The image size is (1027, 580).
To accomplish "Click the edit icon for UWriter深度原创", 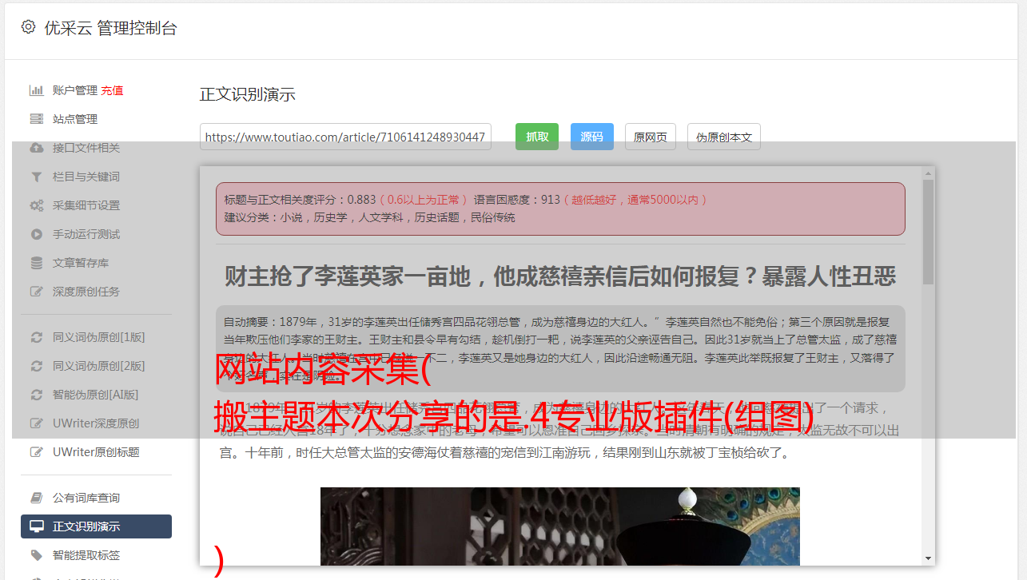I will point(37,423).
